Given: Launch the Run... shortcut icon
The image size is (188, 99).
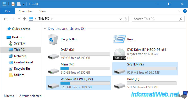Looking at the screenshot, I should click(x=120, y=39).
